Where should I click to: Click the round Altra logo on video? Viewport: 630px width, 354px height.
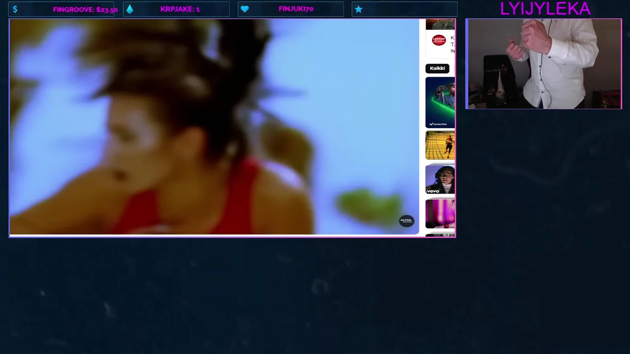407,221
